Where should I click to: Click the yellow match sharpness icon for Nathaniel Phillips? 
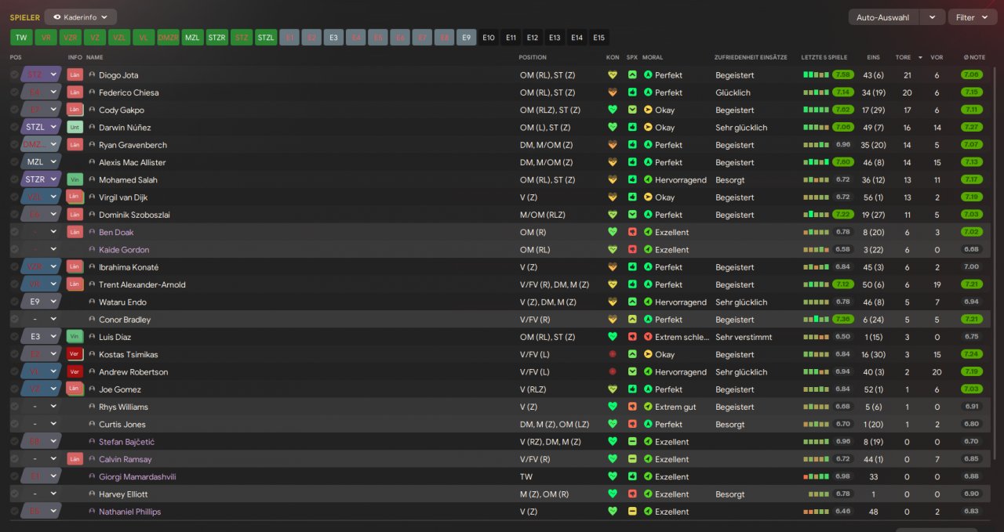tap(632, 512)
